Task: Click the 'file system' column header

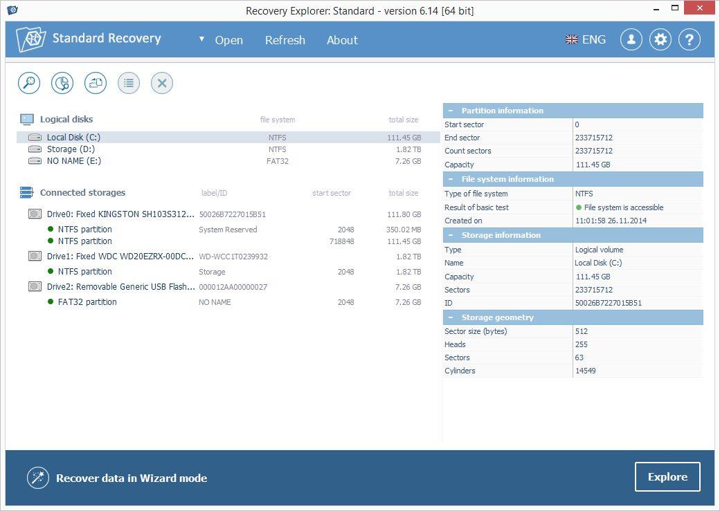Action: pyautogui.click(x=278, y=120)
